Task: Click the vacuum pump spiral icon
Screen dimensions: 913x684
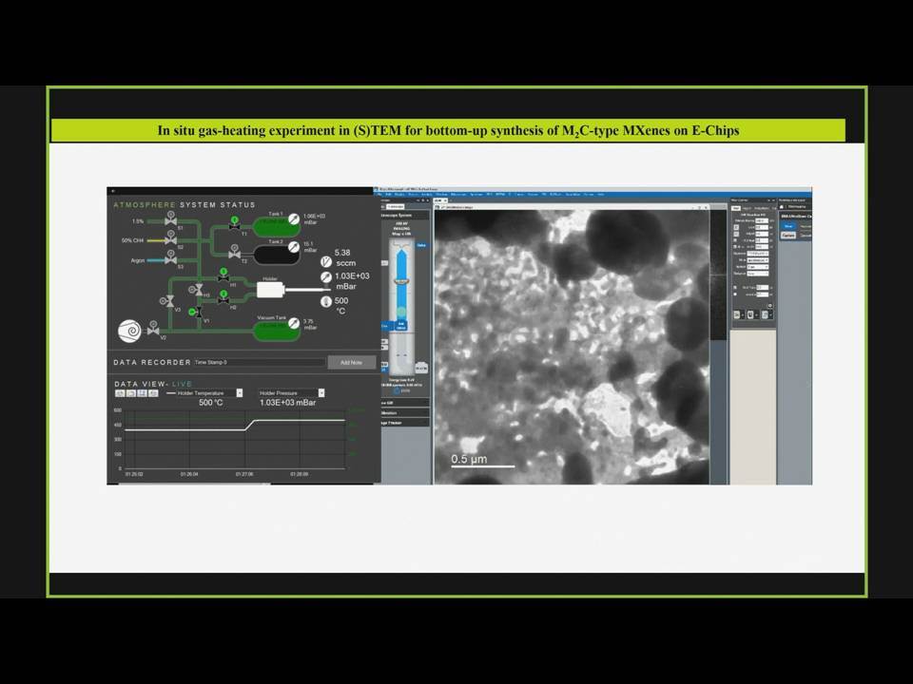Action: tap(129, 331)
